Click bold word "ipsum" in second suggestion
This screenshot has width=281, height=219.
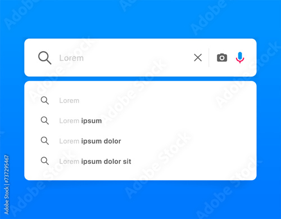(x=92, y=121)
